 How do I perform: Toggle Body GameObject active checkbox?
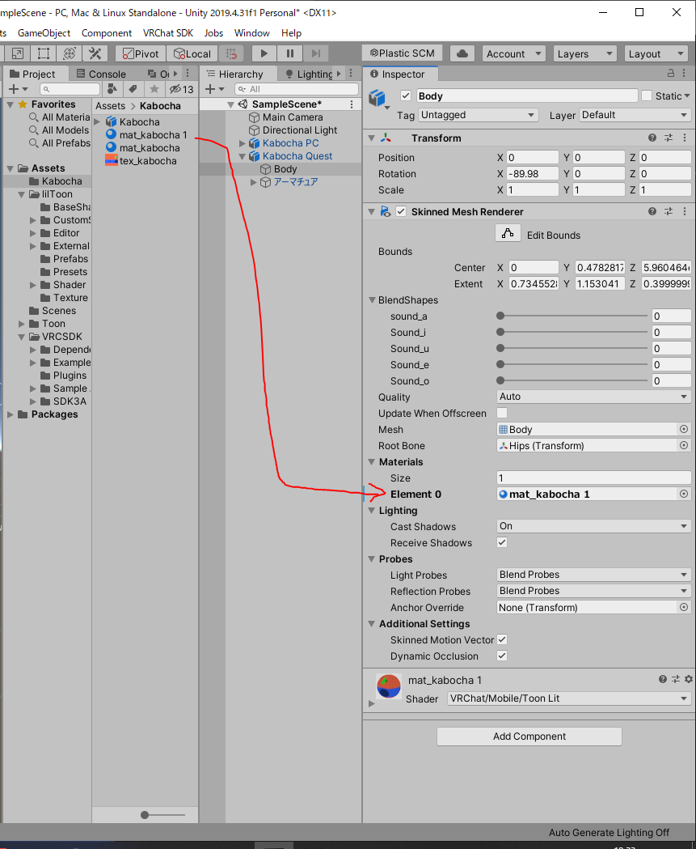[x=406, y=96]
